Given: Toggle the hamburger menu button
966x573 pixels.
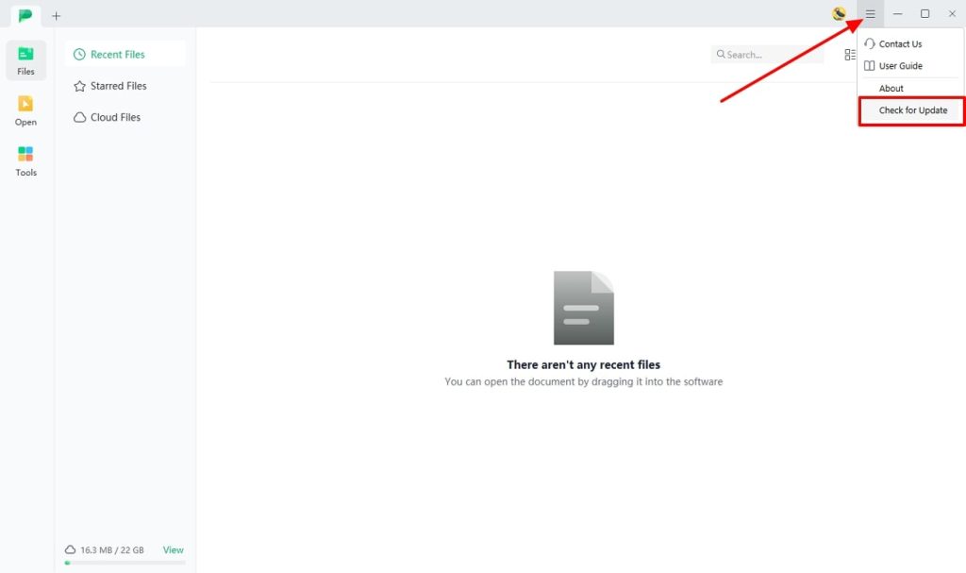Looking at the screenshot, I should [x=870, y=13].
